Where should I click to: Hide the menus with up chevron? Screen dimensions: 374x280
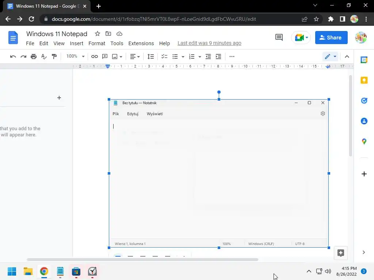pyautogui.click(x=347, y=57)
